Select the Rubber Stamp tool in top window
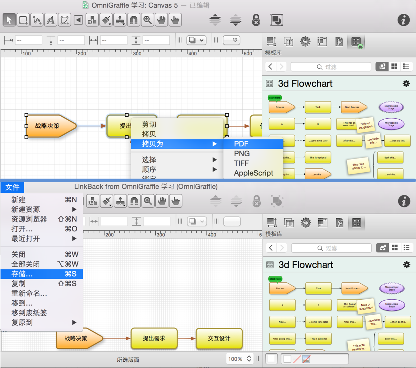 [x=120, y=20]
